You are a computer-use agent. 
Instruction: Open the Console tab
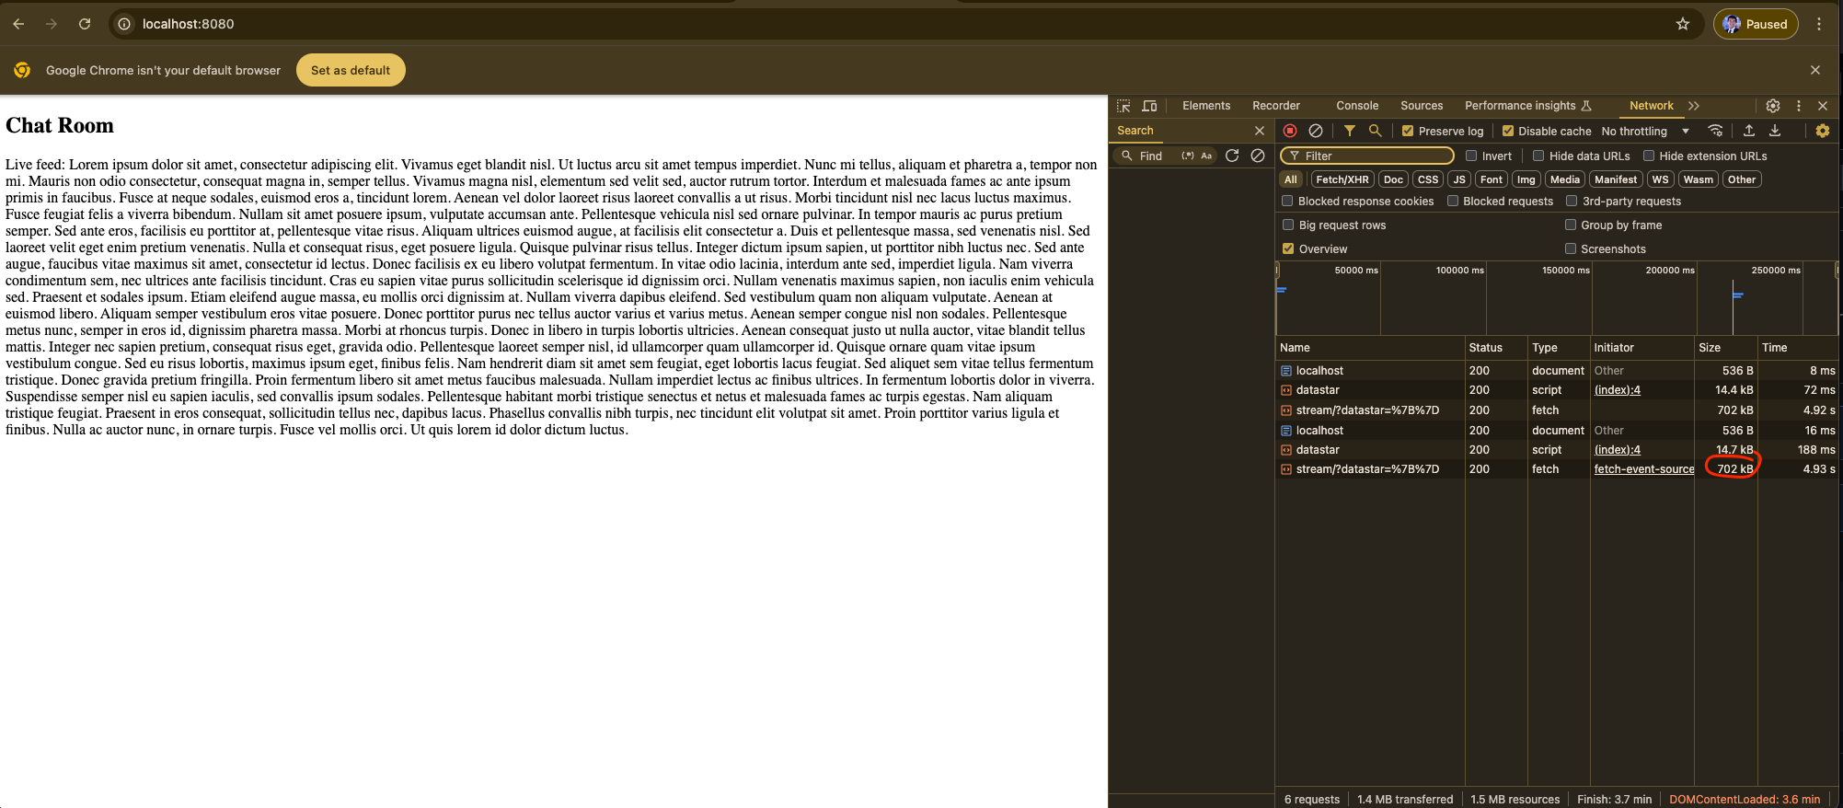[1357, 106]
